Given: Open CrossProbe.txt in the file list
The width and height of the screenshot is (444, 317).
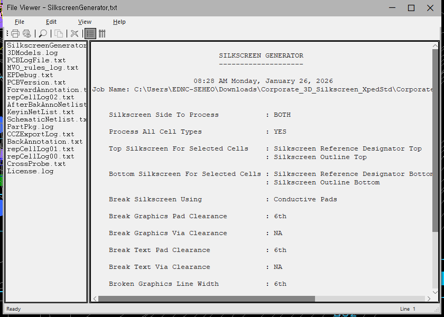Looking at the screenshot, I should (36, 164).
